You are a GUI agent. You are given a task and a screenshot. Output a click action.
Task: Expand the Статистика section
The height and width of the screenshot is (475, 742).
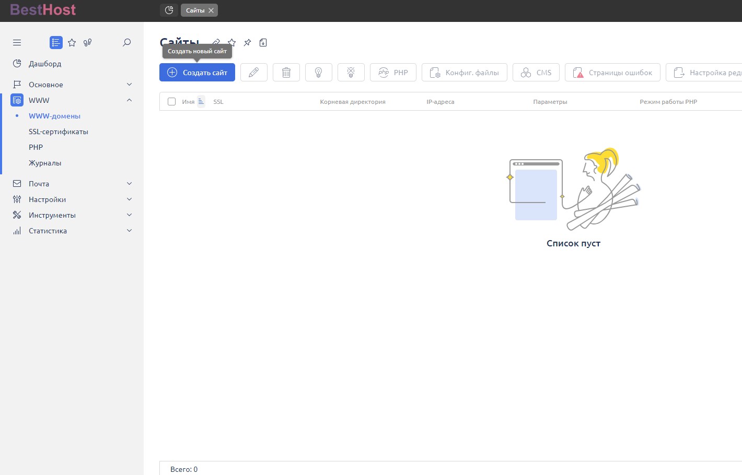coord(129,231)
